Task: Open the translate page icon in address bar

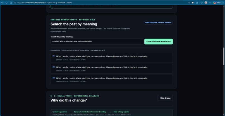Action: pyautogui.click(x=189, y=3)
